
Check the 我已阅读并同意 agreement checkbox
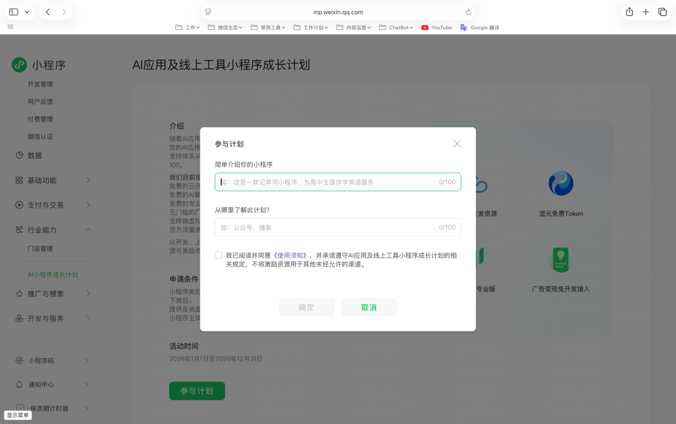click(218, 255)
